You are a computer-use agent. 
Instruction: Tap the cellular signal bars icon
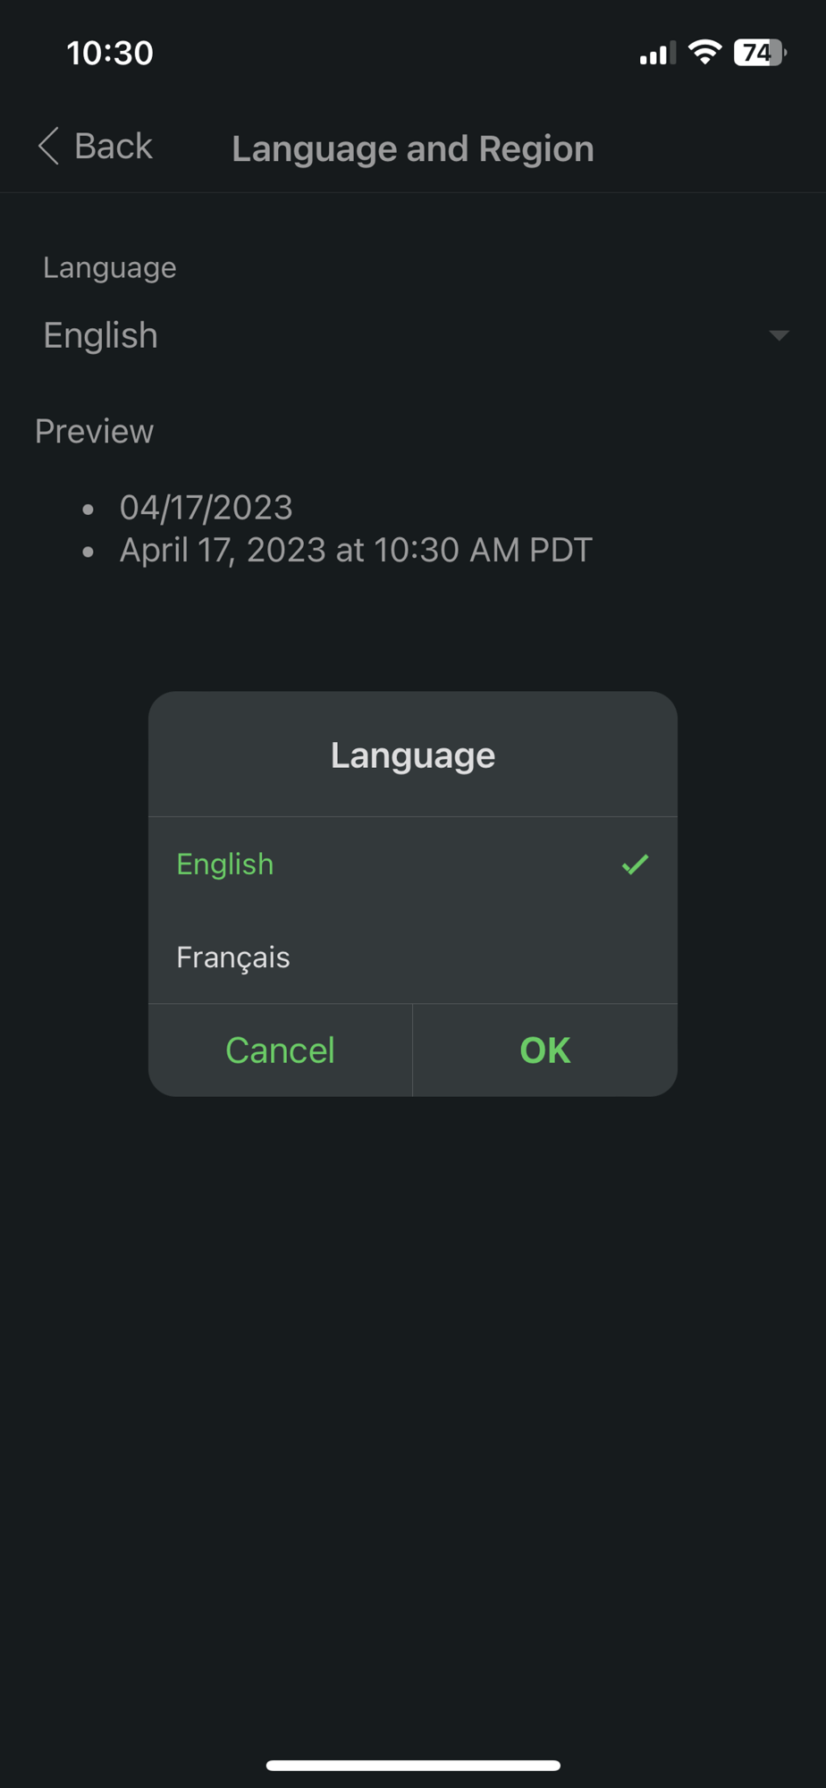coord(657,54)
